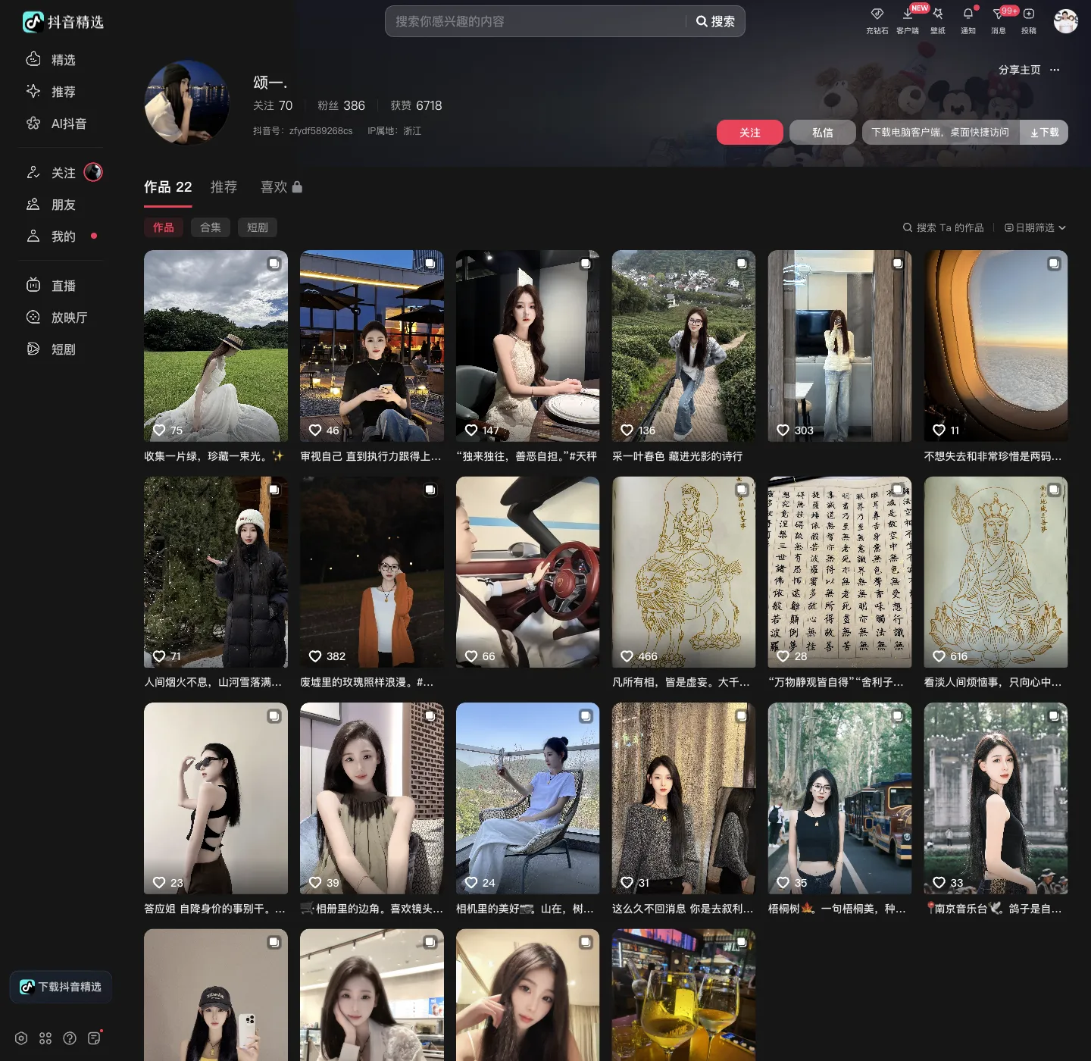Open the 客户端 download icon

click(907, 14)
